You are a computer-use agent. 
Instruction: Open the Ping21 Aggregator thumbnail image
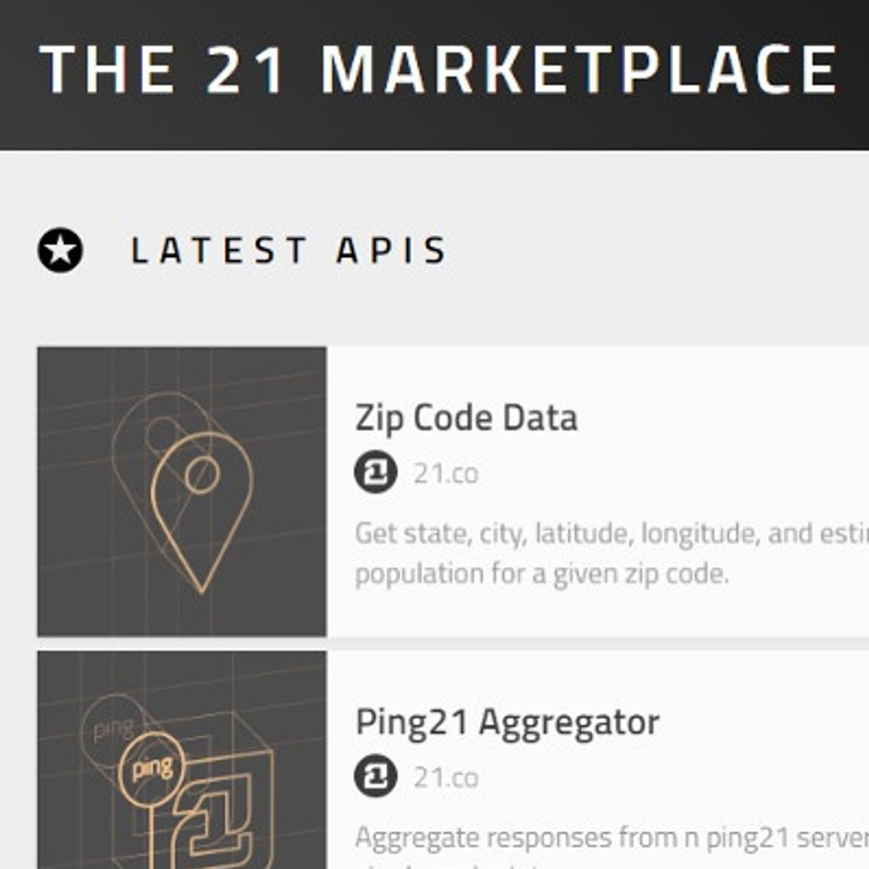[x=182, y=760]
